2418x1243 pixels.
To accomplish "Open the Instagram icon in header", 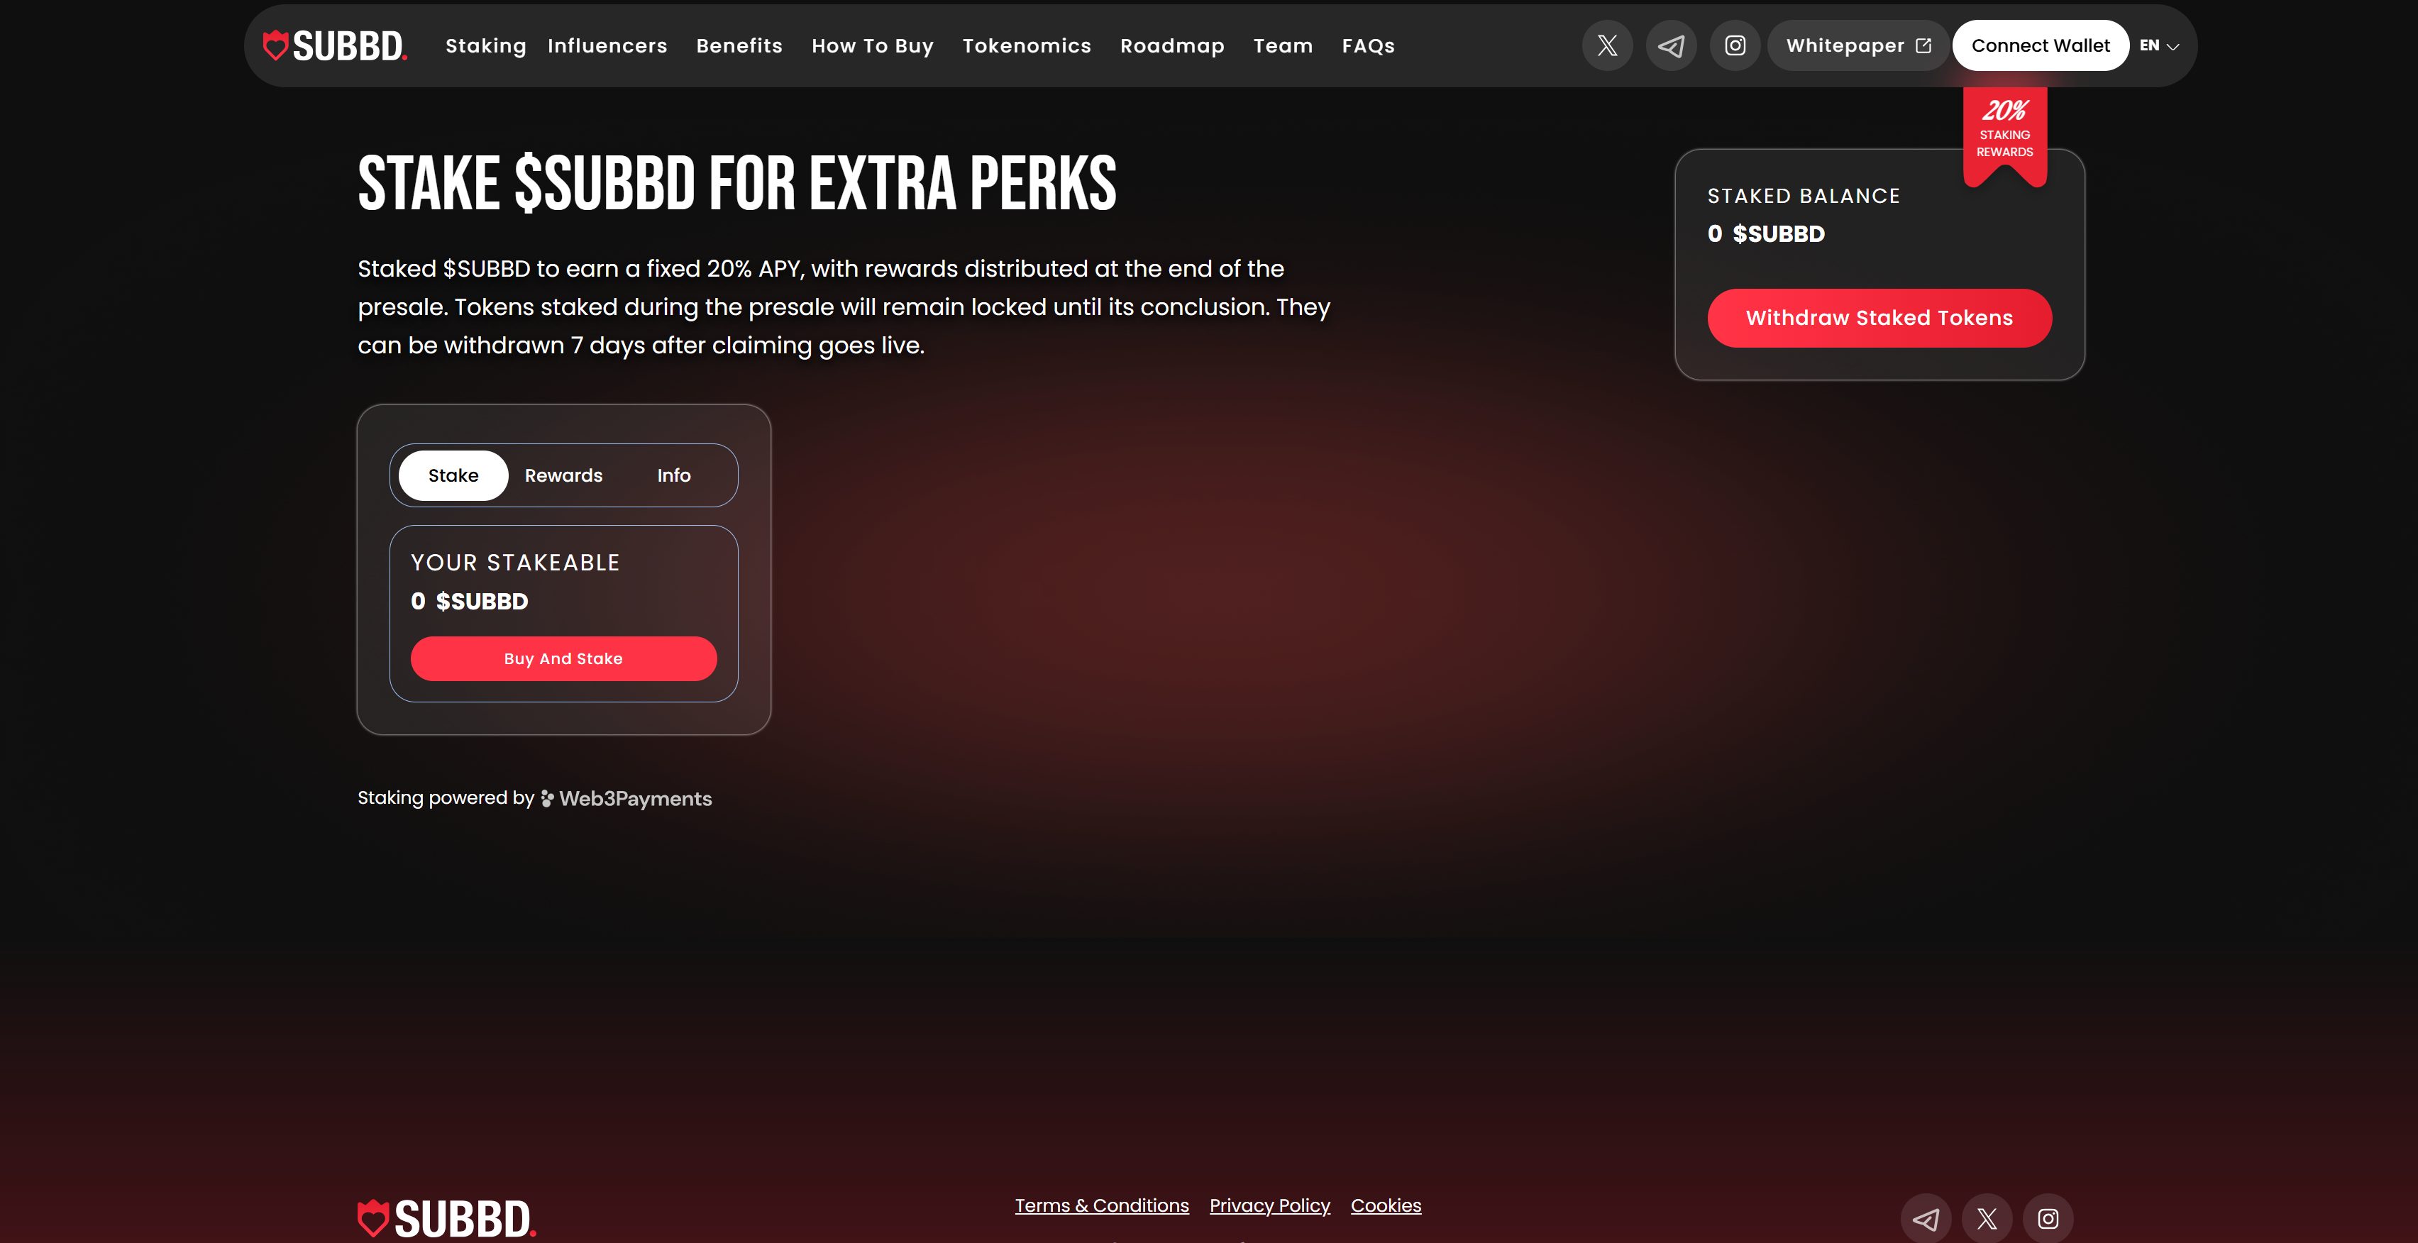I will pos(1735,45).
